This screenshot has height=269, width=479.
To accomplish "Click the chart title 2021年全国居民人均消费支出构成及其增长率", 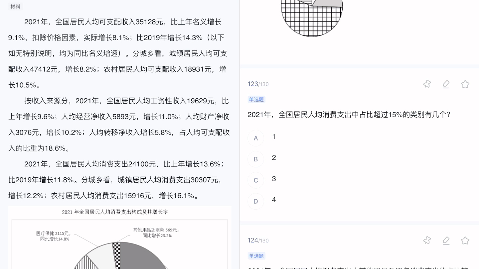I will (115, 212).
